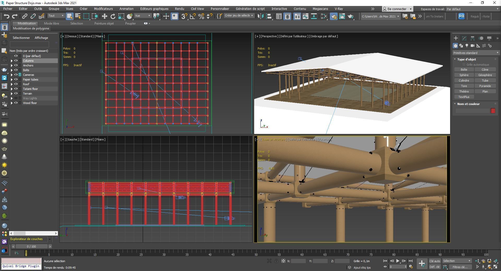Screen dimensions: 501x271
Task: Click the Redo arrow icon
Action: coord(15,16)
